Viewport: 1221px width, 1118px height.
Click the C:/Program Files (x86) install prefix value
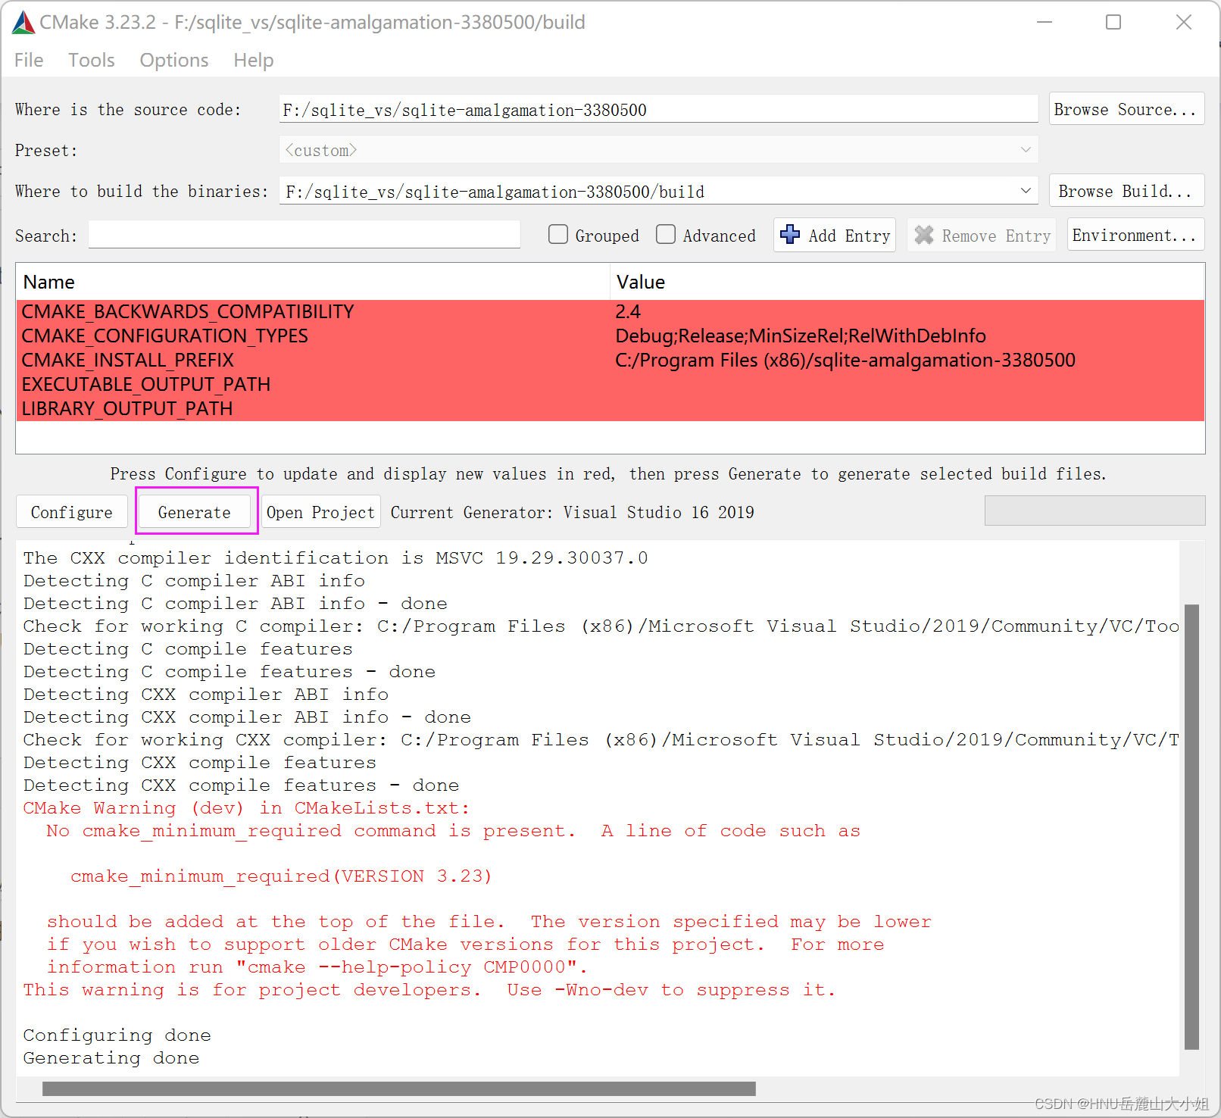point(845,360)
